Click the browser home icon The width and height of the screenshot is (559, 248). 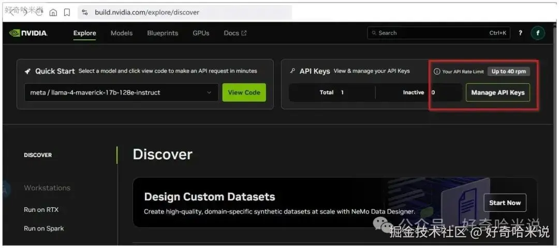point(53,12)
